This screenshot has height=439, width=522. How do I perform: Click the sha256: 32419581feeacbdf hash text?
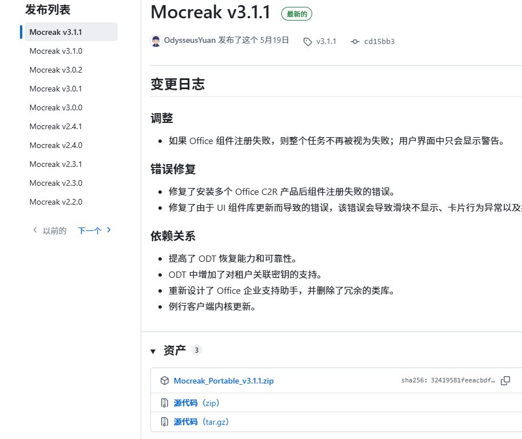click(x=448, y=380)
